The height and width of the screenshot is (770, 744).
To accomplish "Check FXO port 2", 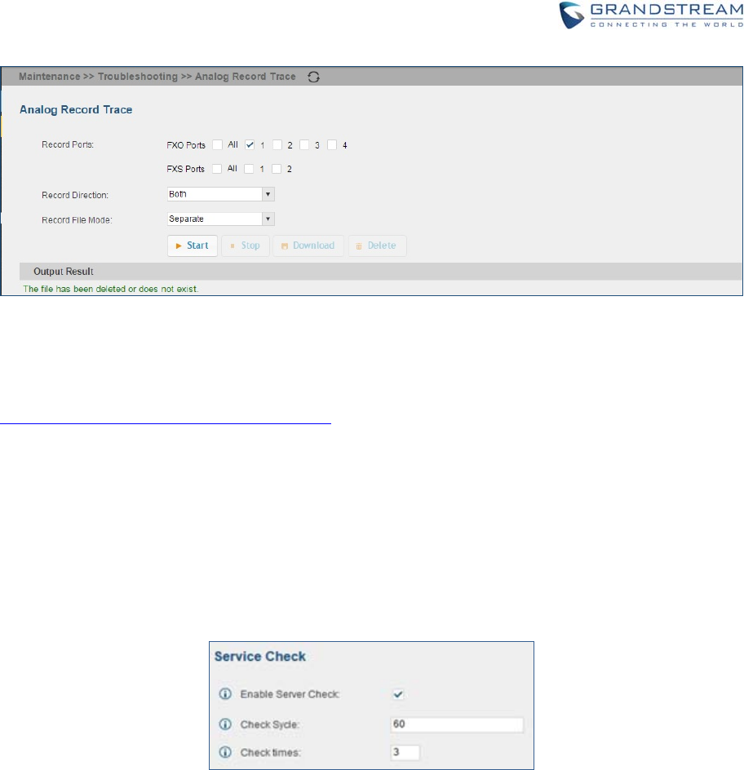I will [x=277, y=145].
